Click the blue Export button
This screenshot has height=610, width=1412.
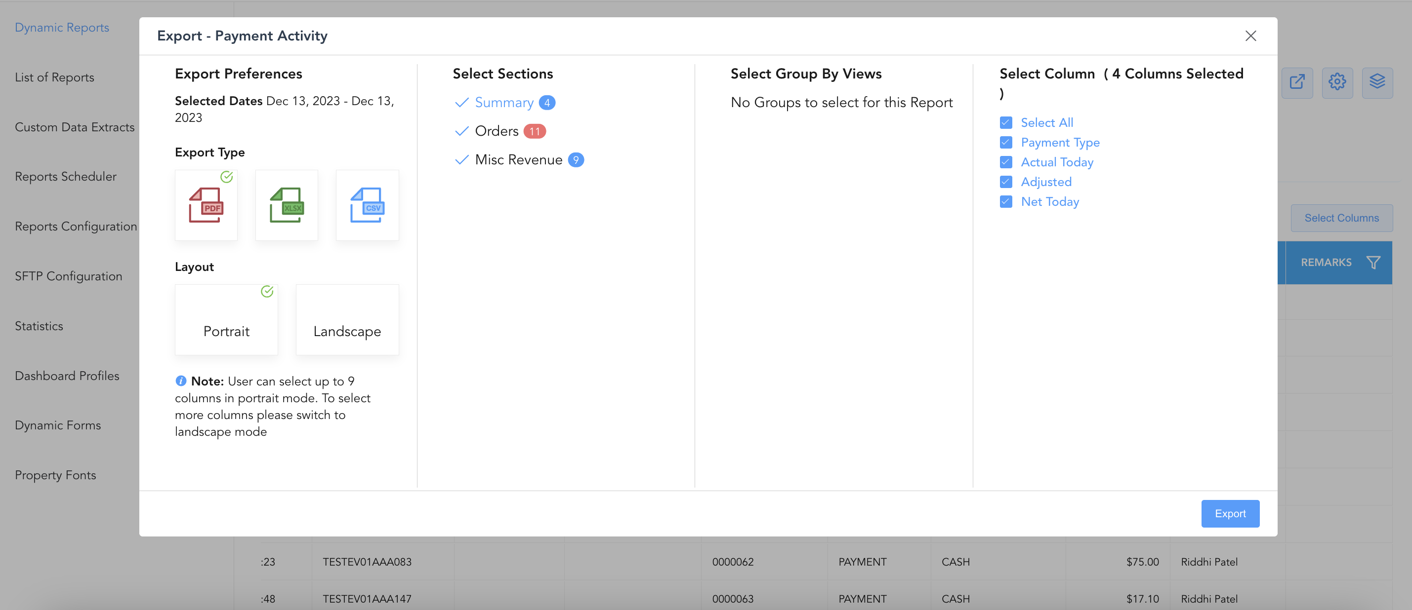(x=1230, y=514)
